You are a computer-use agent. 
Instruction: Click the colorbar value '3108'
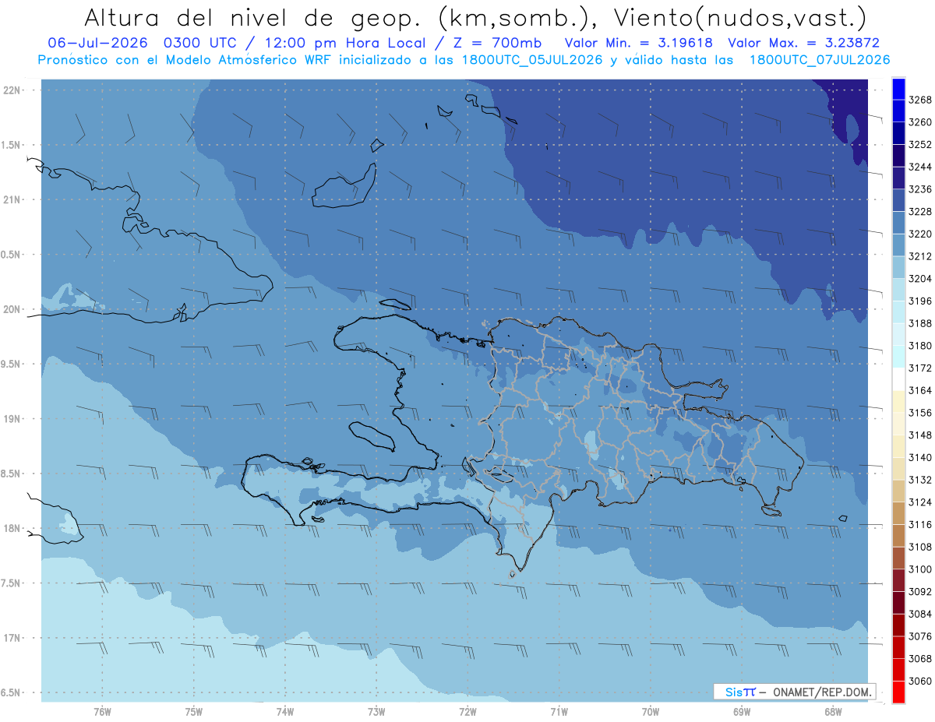920,547
